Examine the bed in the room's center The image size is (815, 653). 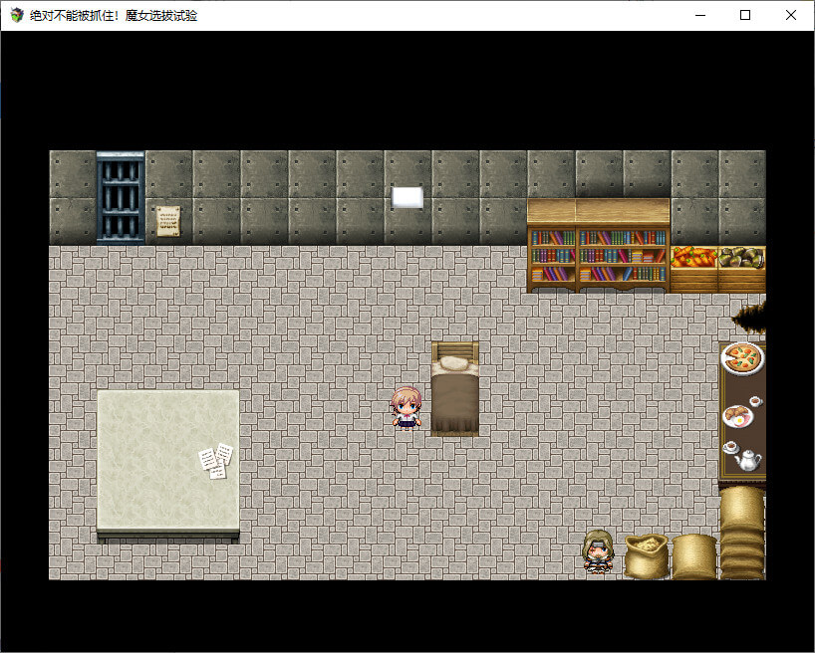point(454,389)
